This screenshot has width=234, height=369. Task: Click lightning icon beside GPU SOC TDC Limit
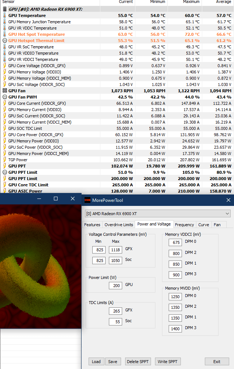click(4, 128)
